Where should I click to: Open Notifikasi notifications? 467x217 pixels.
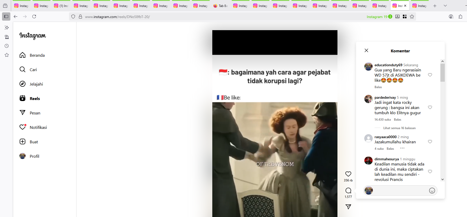pos(33,127)
